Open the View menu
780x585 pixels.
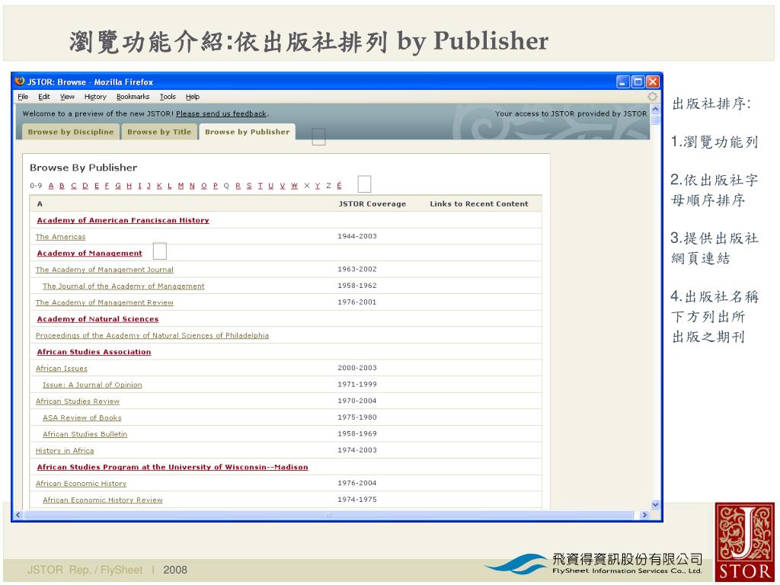coord(67,97)
